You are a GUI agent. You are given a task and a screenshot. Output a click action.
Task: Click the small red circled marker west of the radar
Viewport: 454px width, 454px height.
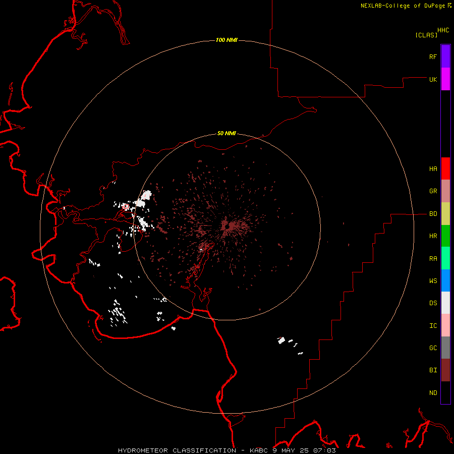(x=126, y=207)
